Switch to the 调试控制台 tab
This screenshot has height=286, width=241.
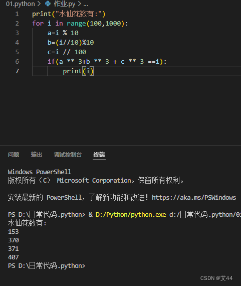point(68,155)
